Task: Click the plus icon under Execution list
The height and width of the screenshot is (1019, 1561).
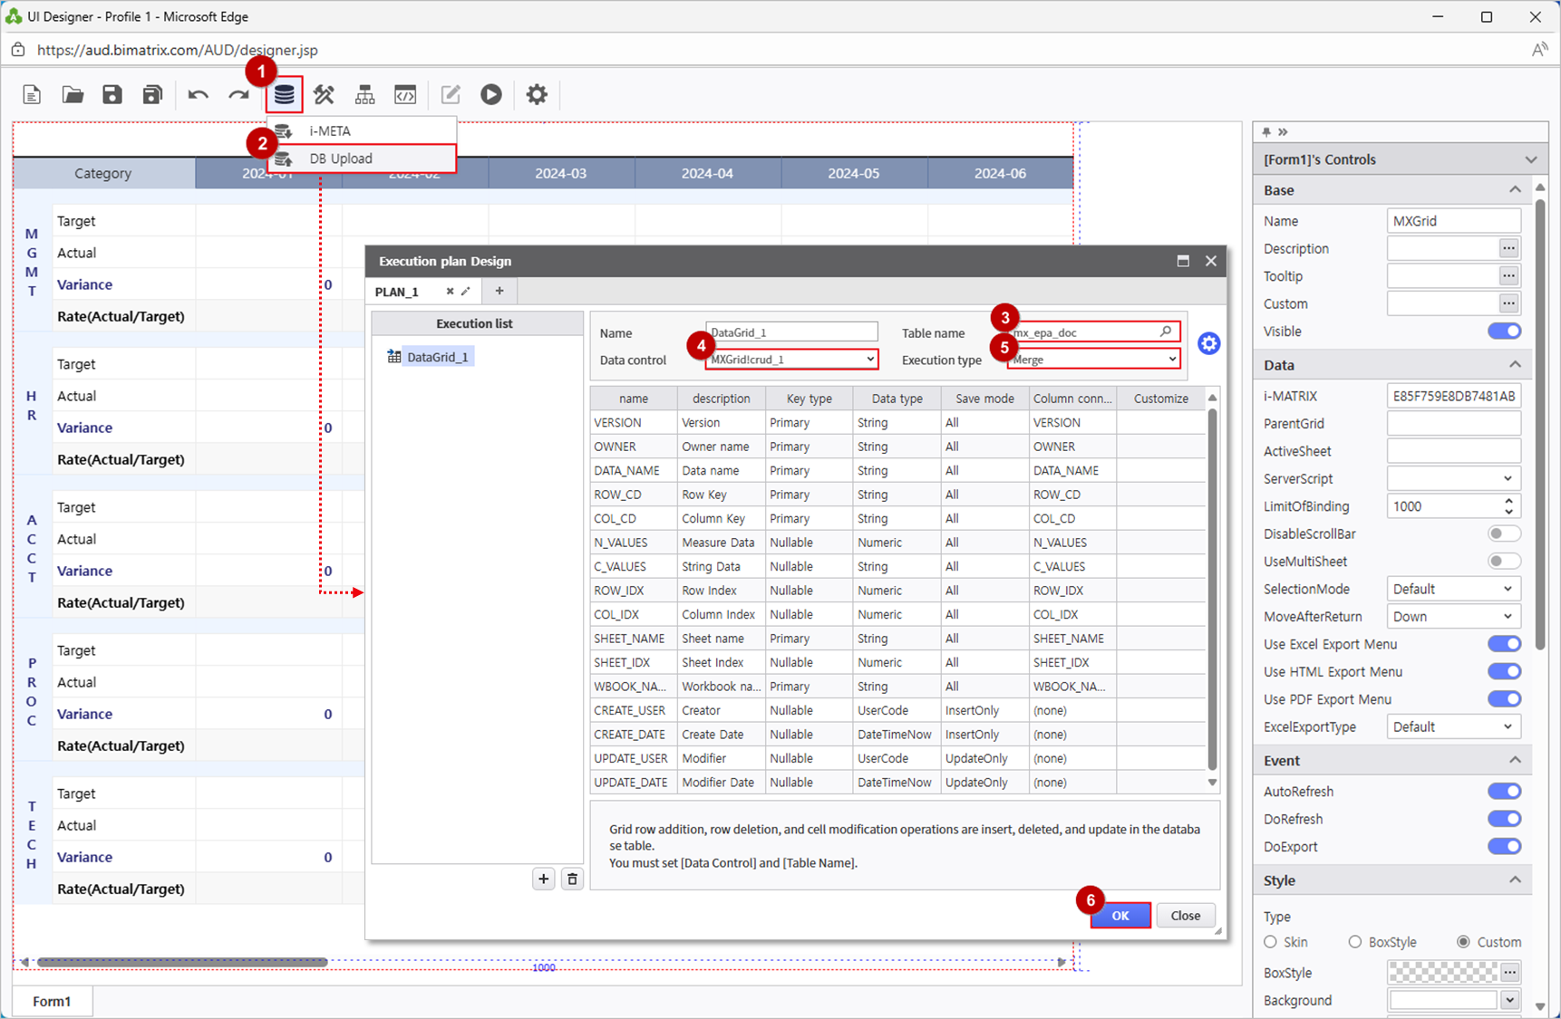Action: (x=543, y=879)
